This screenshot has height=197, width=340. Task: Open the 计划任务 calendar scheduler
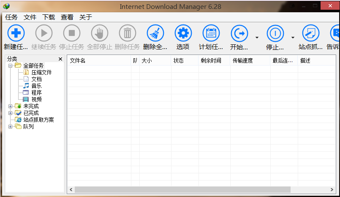tap(211, 33)
